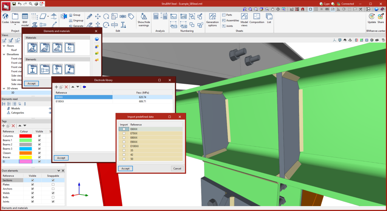Screen dimensions: 387x211
Task: Open the Codes globe icon
Action: [x=5, y=17]
